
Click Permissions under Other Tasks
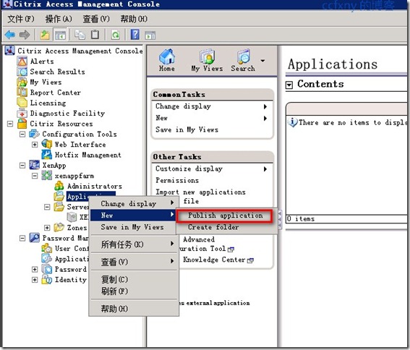point(177,180)
